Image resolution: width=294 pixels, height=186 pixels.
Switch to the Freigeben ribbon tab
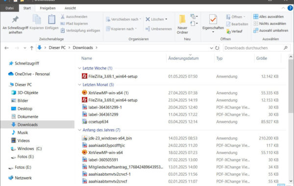tap(48, 8)
